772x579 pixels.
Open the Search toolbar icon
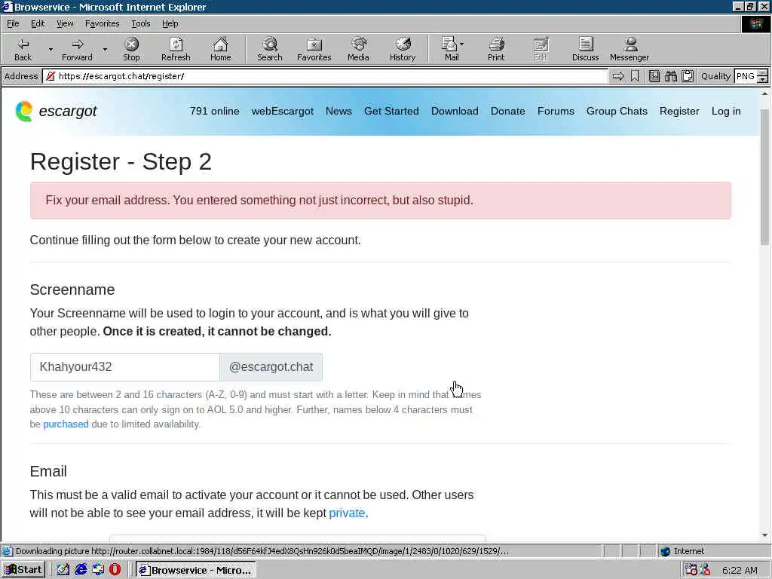270,49
